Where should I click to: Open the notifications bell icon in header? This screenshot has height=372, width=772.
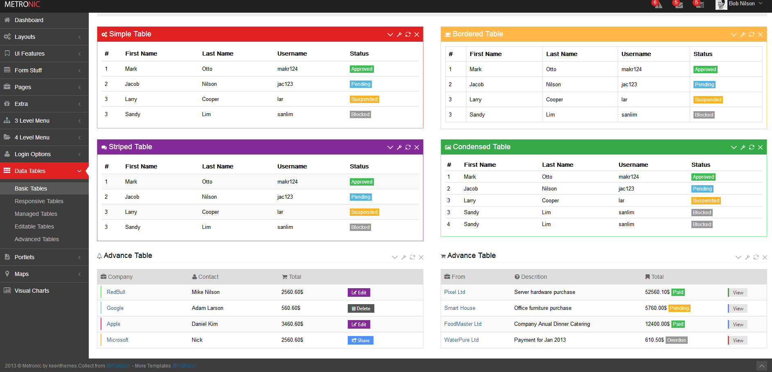pos(658,5)
